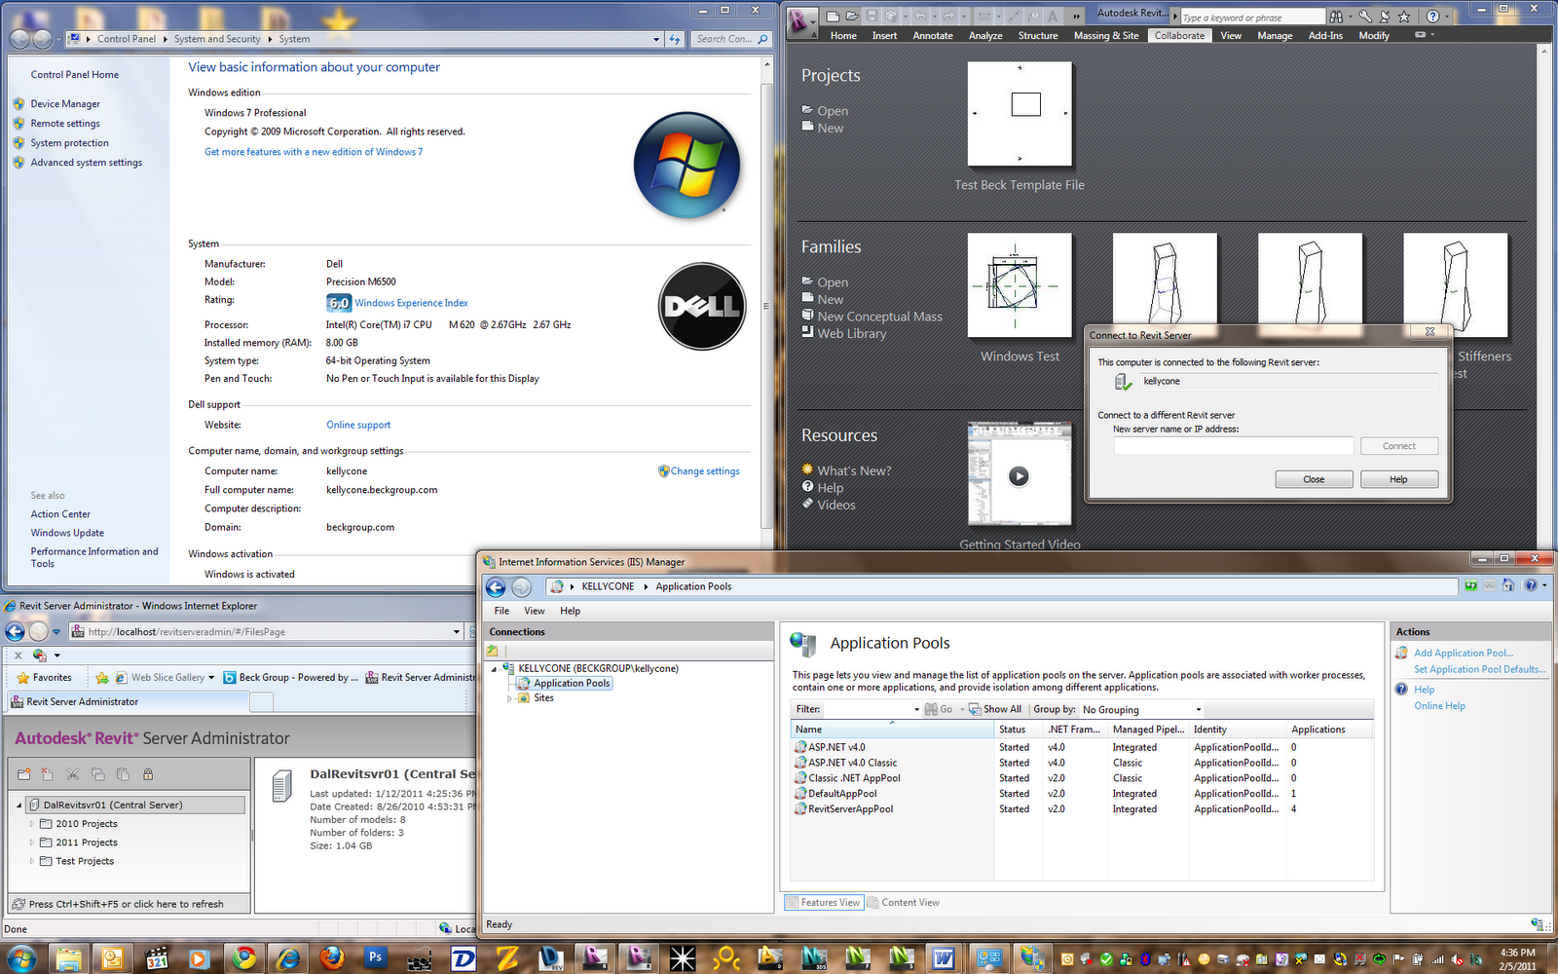Play the Getting Started Video thumbnail
The image size is (1558, 974).
(1019, 475)
